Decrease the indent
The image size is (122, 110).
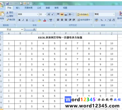click(70, 20)
